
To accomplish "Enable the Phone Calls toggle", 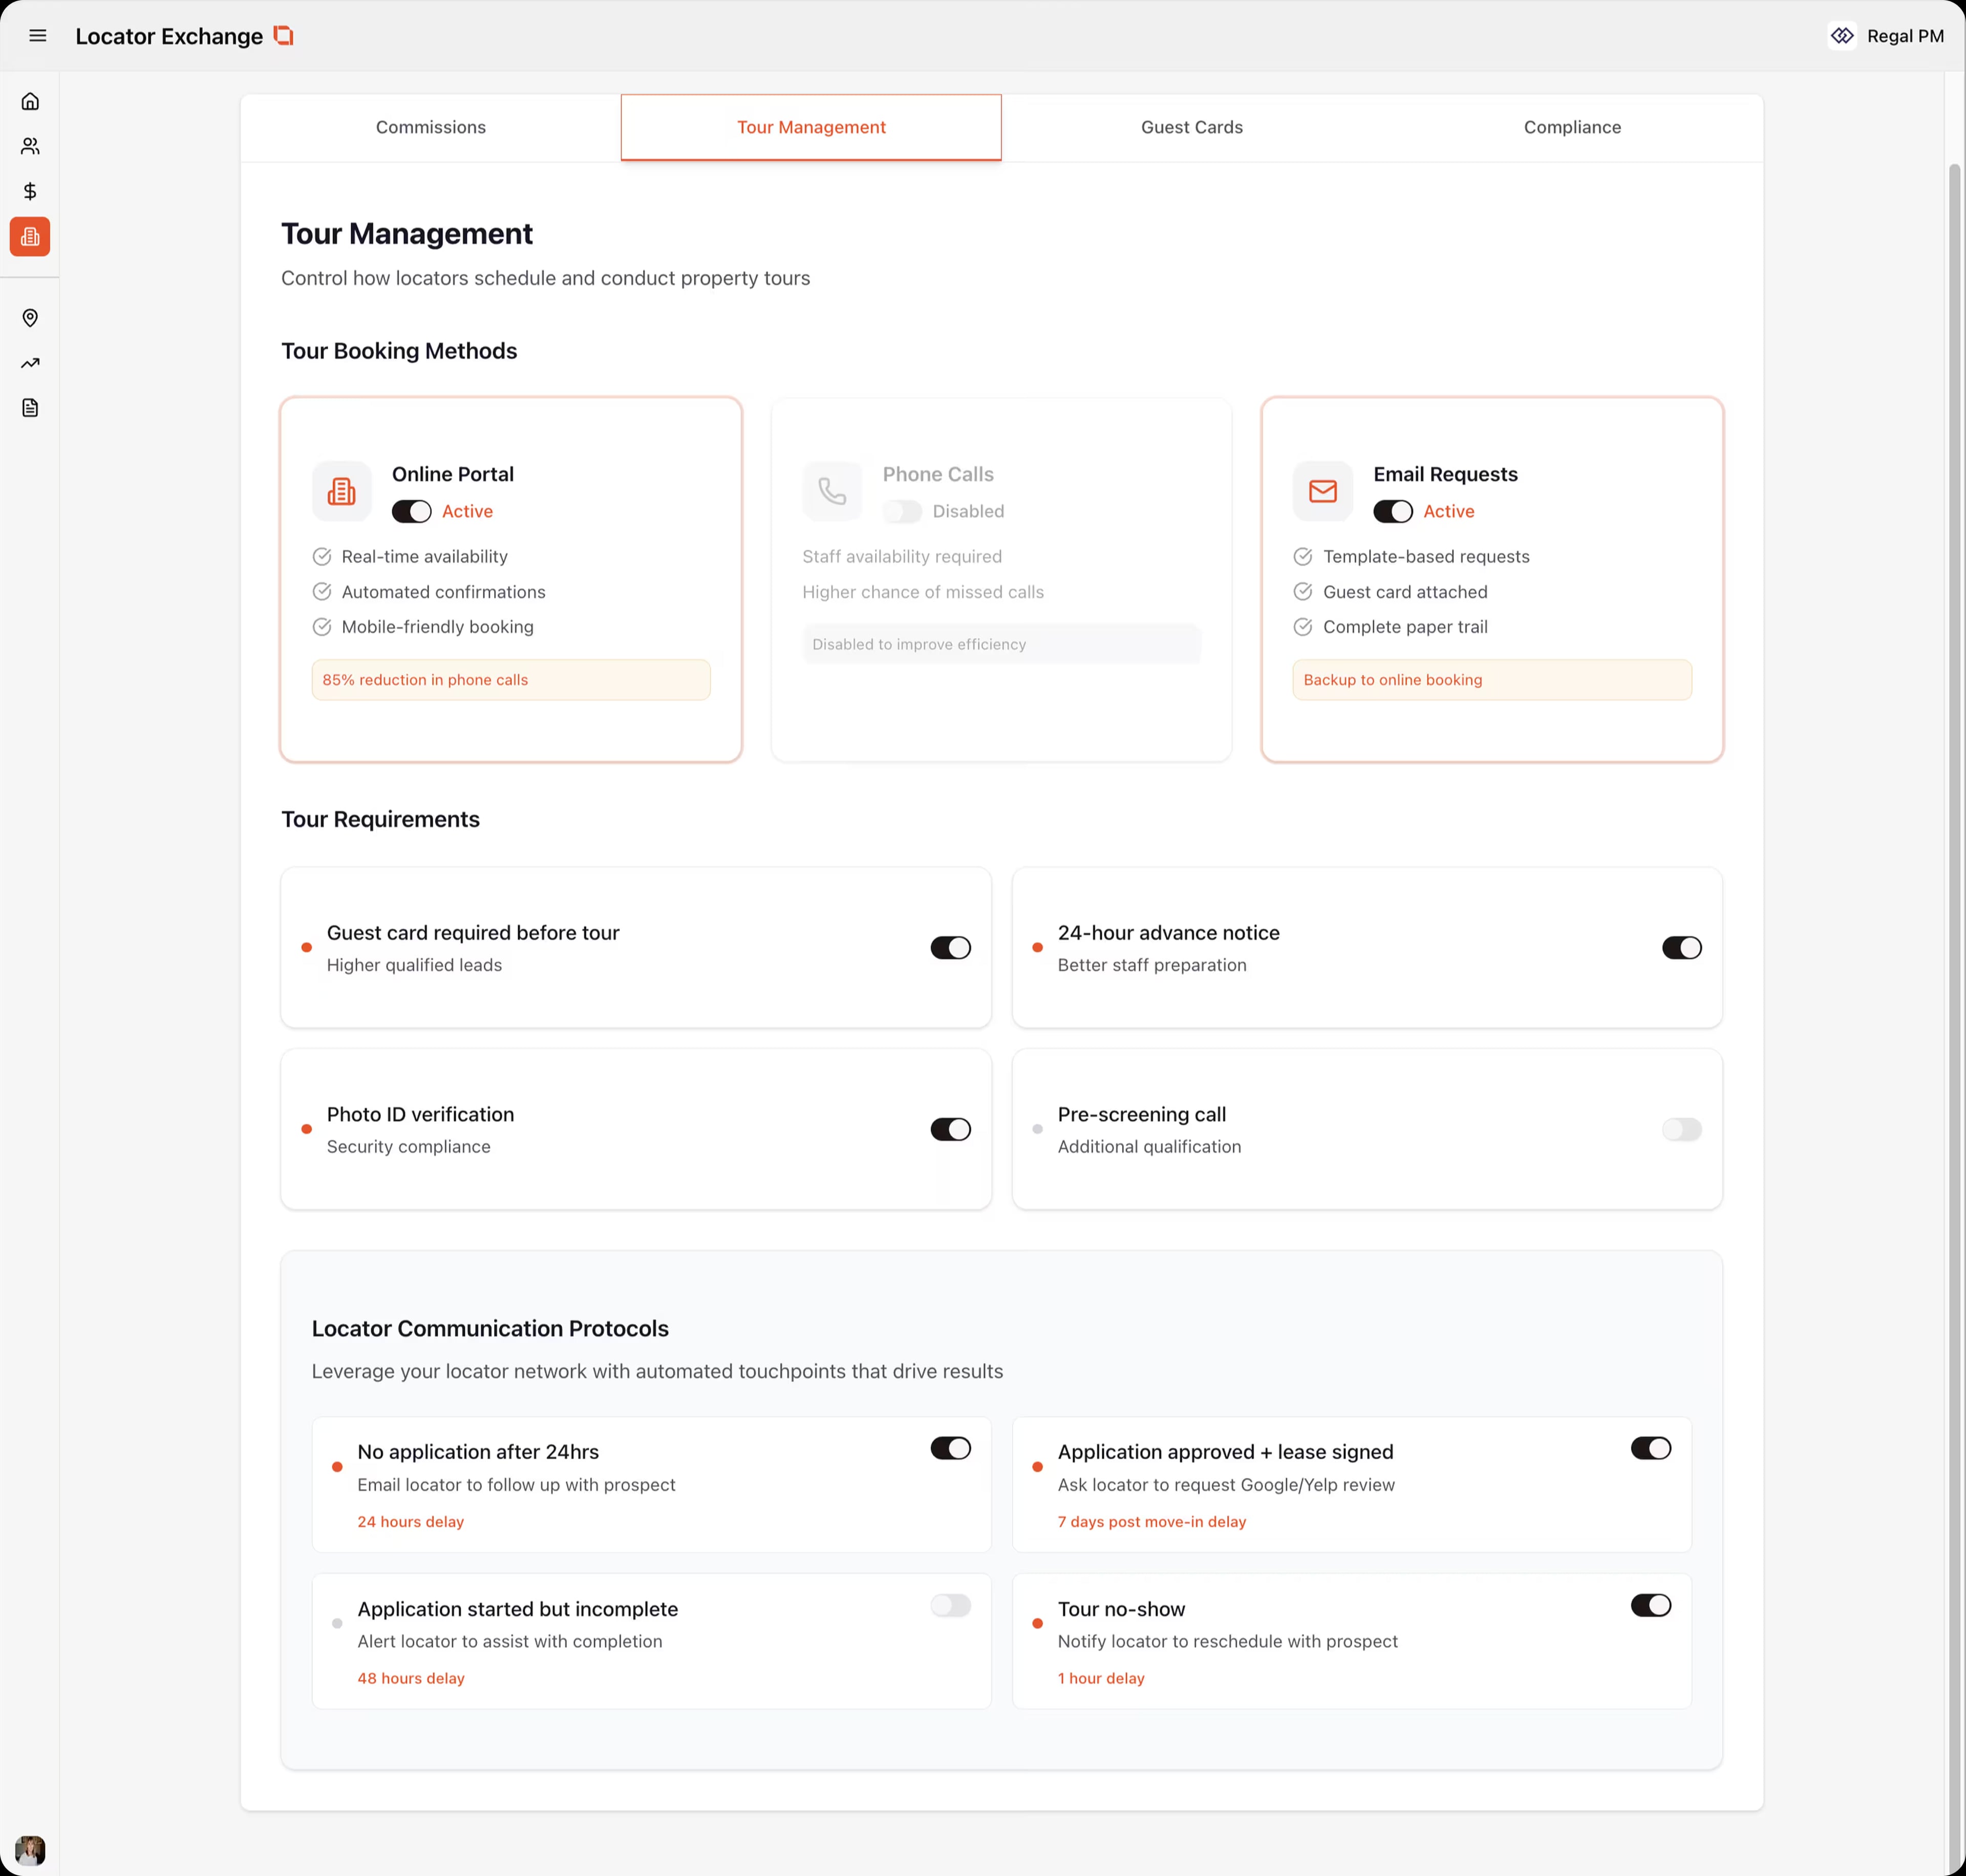I will pyautogui.click(x=902, y=511).
